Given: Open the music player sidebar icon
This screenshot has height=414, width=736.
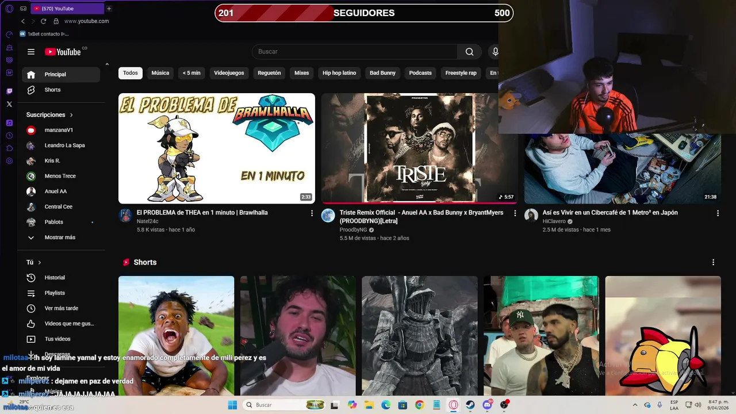Looking at the screenshot, I should 9,123.
